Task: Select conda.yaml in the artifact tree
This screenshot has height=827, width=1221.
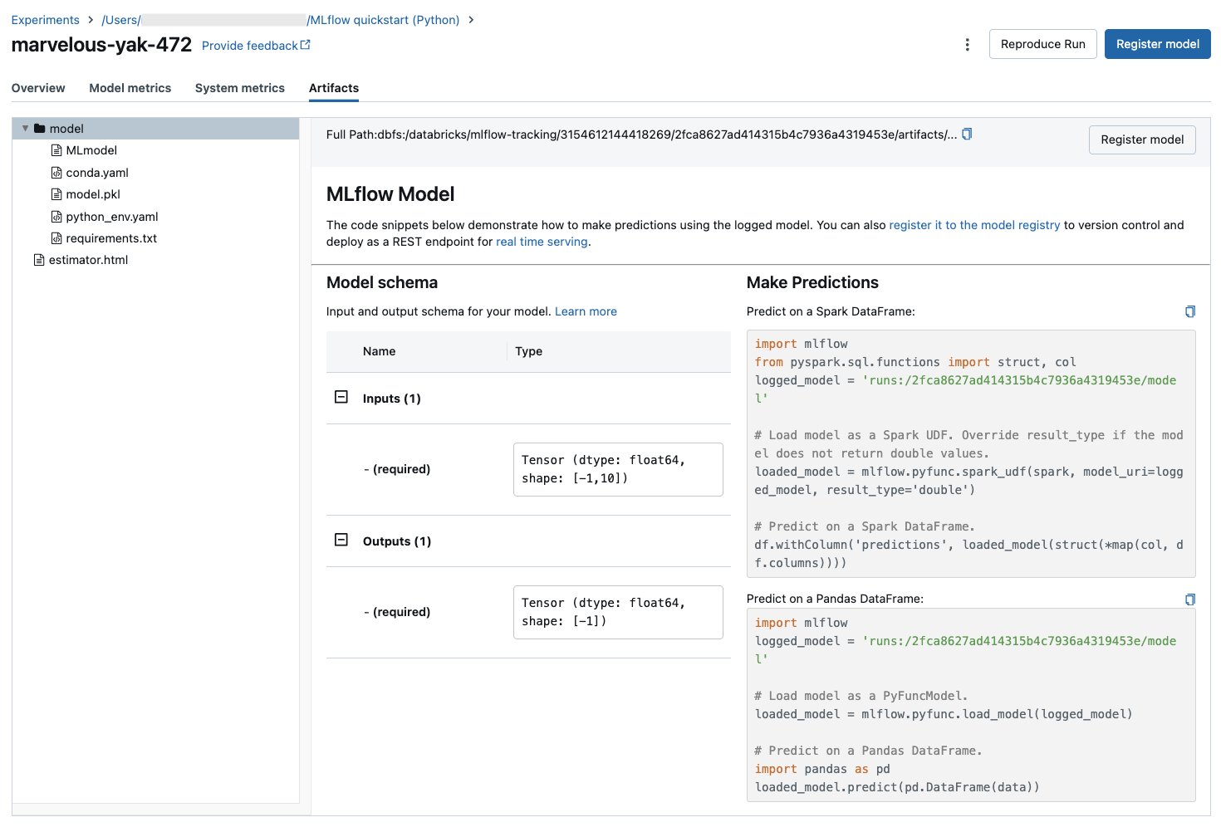Action: tap(97, 173)
